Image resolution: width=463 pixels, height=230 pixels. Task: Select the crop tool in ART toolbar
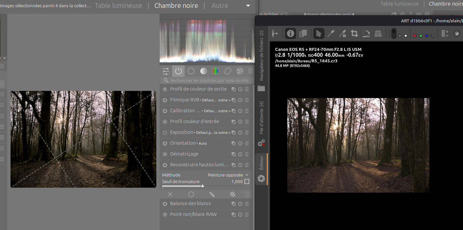coord(354,33)
